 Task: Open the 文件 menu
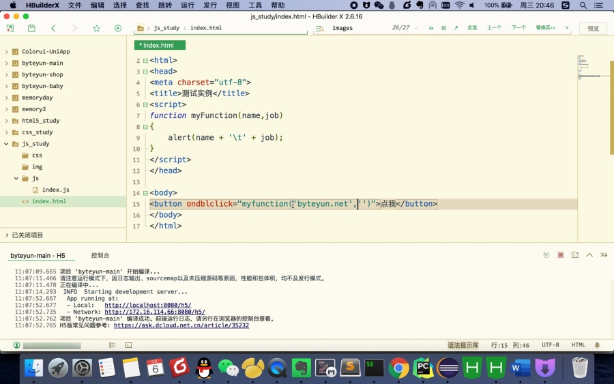[x=75, y=5]
